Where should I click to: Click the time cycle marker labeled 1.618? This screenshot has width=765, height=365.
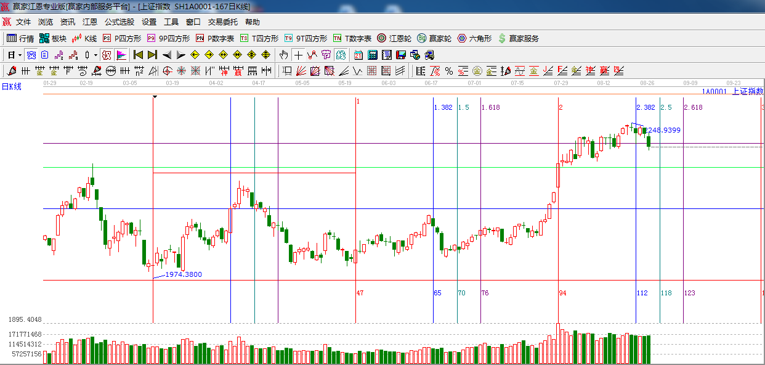click(x=490, y=107)
